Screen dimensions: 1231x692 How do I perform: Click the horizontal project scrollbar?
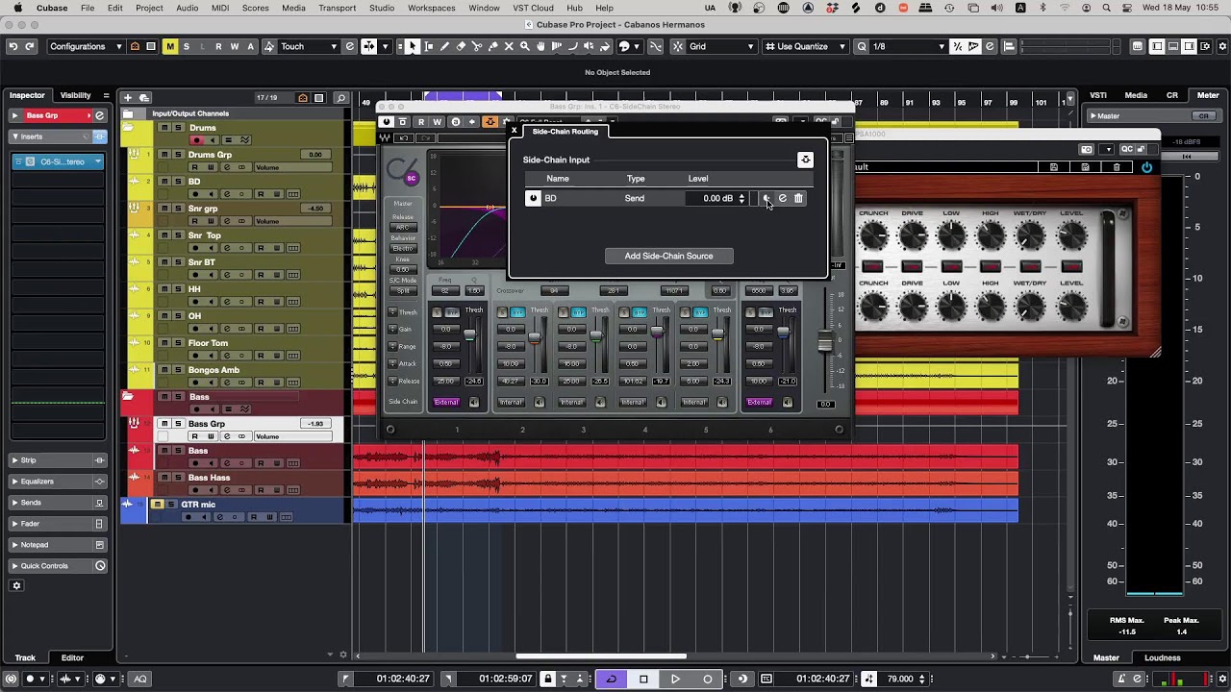click(601, 656)
